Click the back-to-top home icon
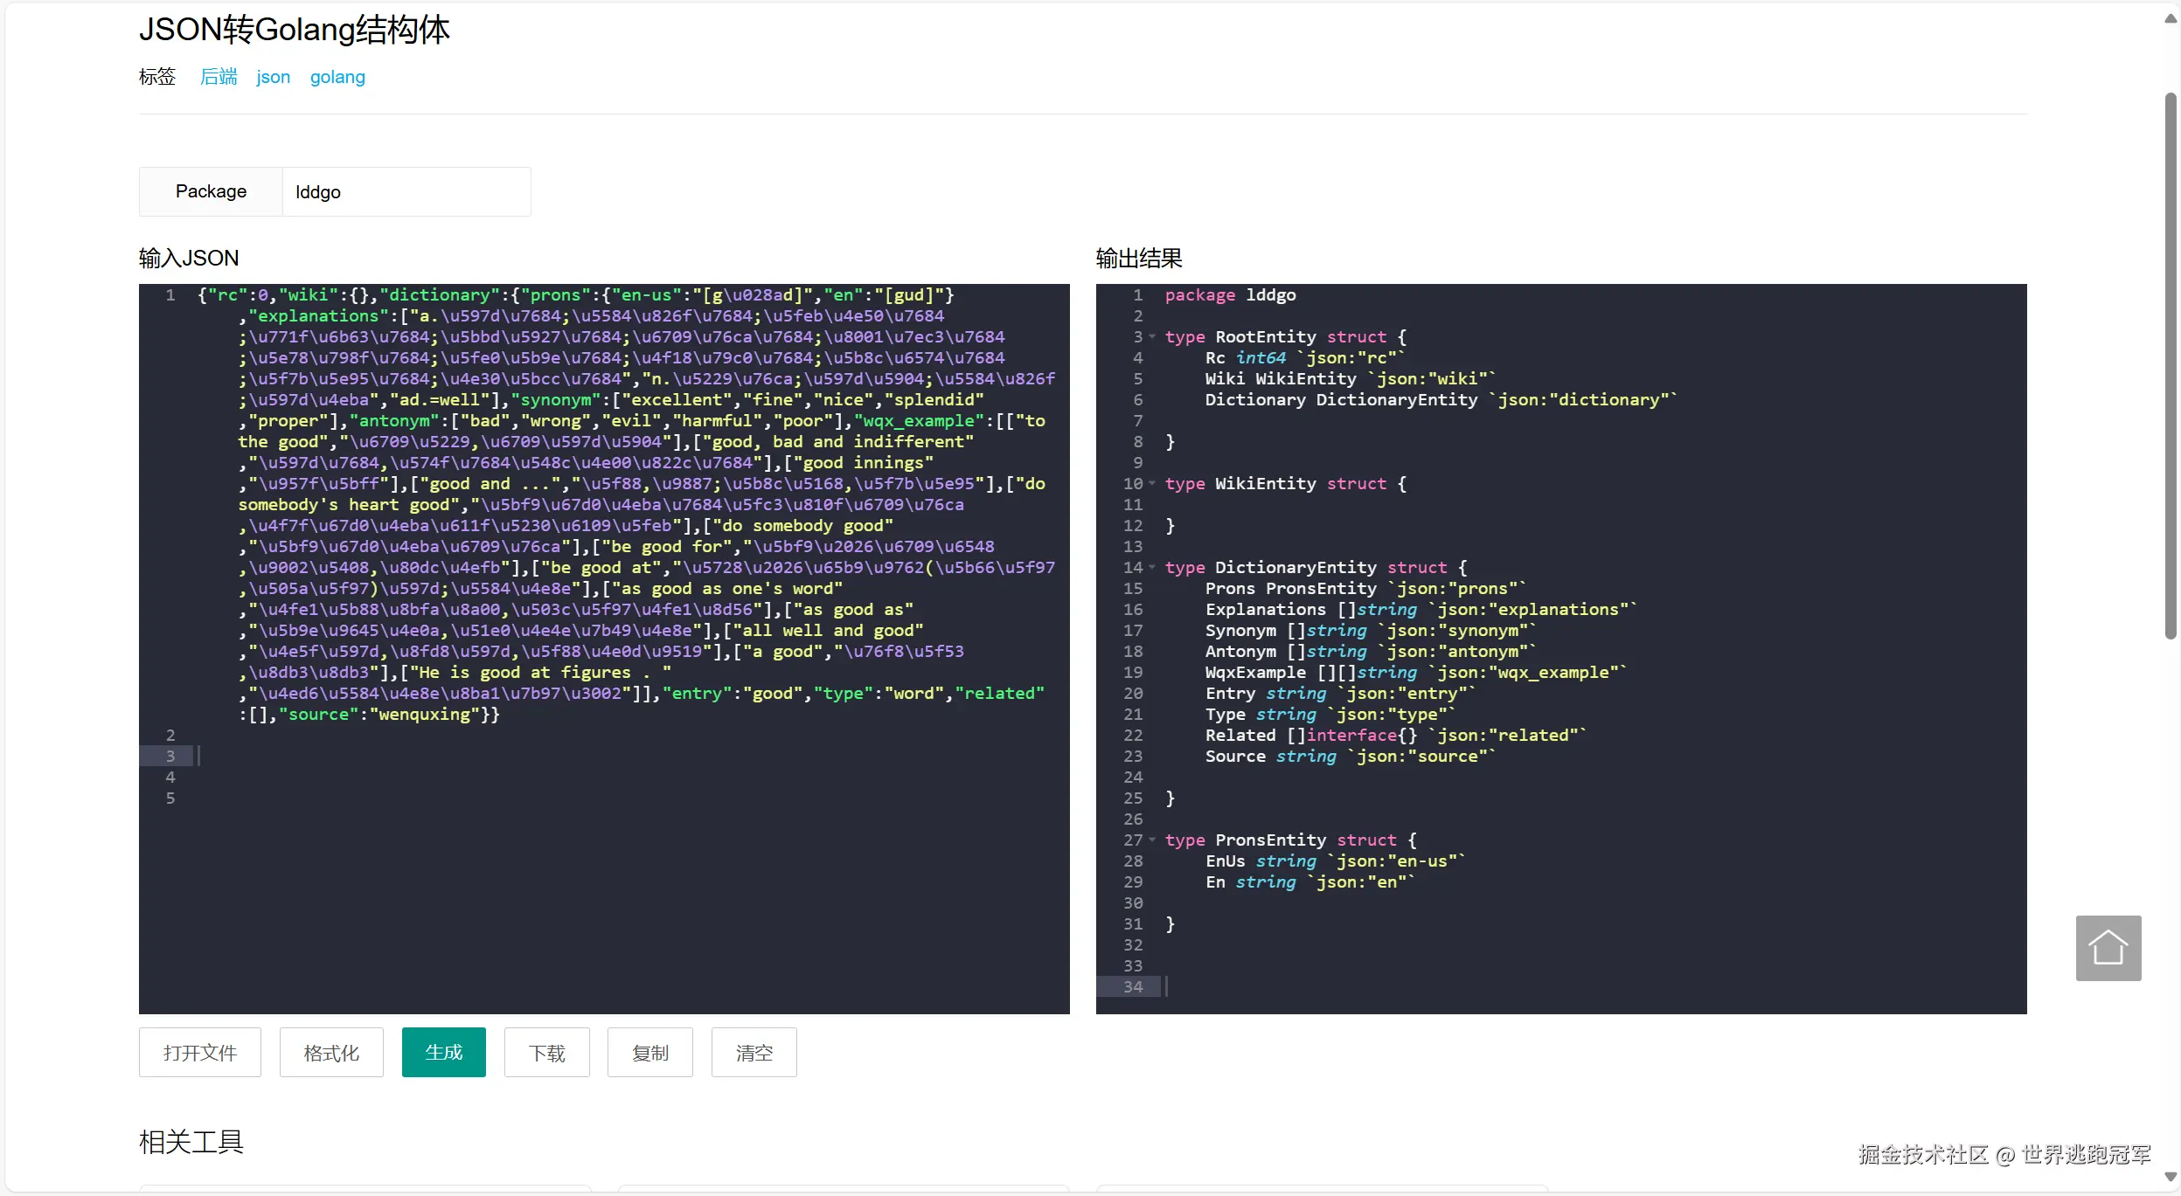Image resolution: width=2181 pixels, height=1196 pixels. (x=2108, y=948)
